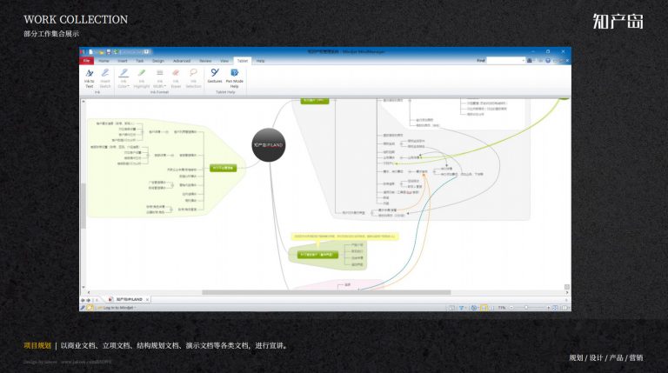This screenshot has height=373, width=668.
Task: Click the Insert Sketch icon
Action: click(105, 78)
